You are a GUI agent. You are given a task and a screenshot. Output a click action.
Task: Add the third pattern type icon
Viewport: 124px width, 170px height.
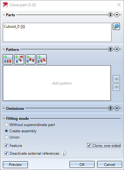coord(30,59)
